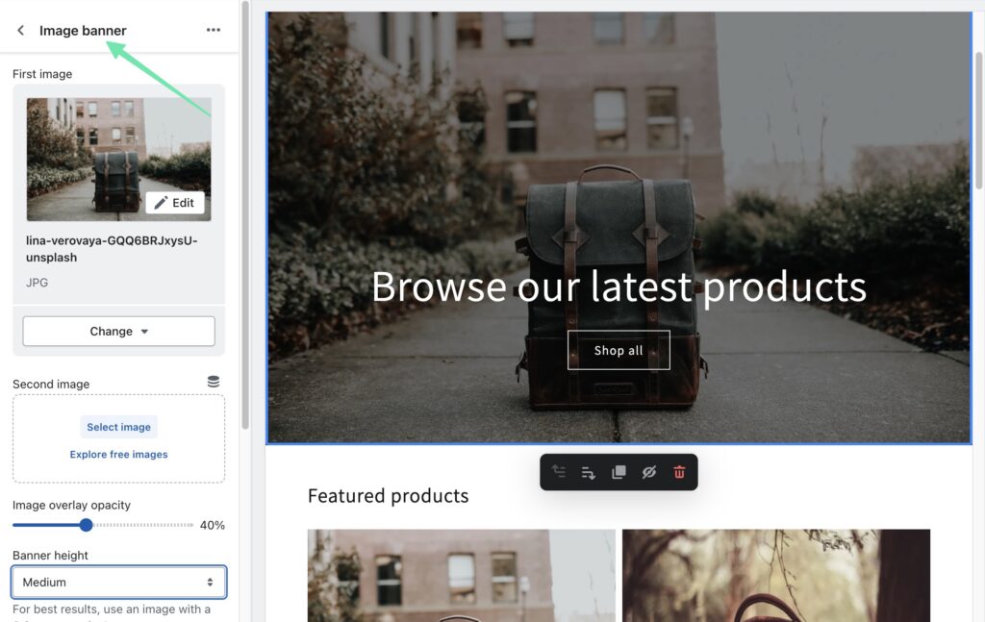985x622 pixels.
Task: Click the Edit pencil on the first image
Action: pos(176,203)
